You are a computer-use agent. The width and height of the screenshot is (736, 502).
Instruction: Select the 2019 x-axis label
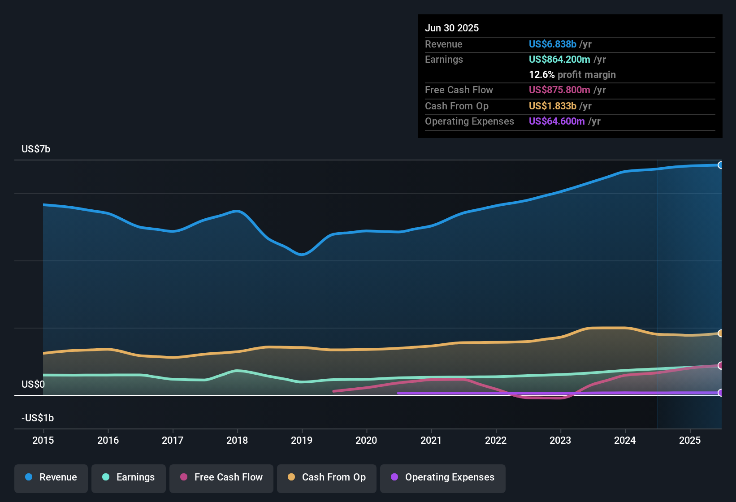[302, 440]
